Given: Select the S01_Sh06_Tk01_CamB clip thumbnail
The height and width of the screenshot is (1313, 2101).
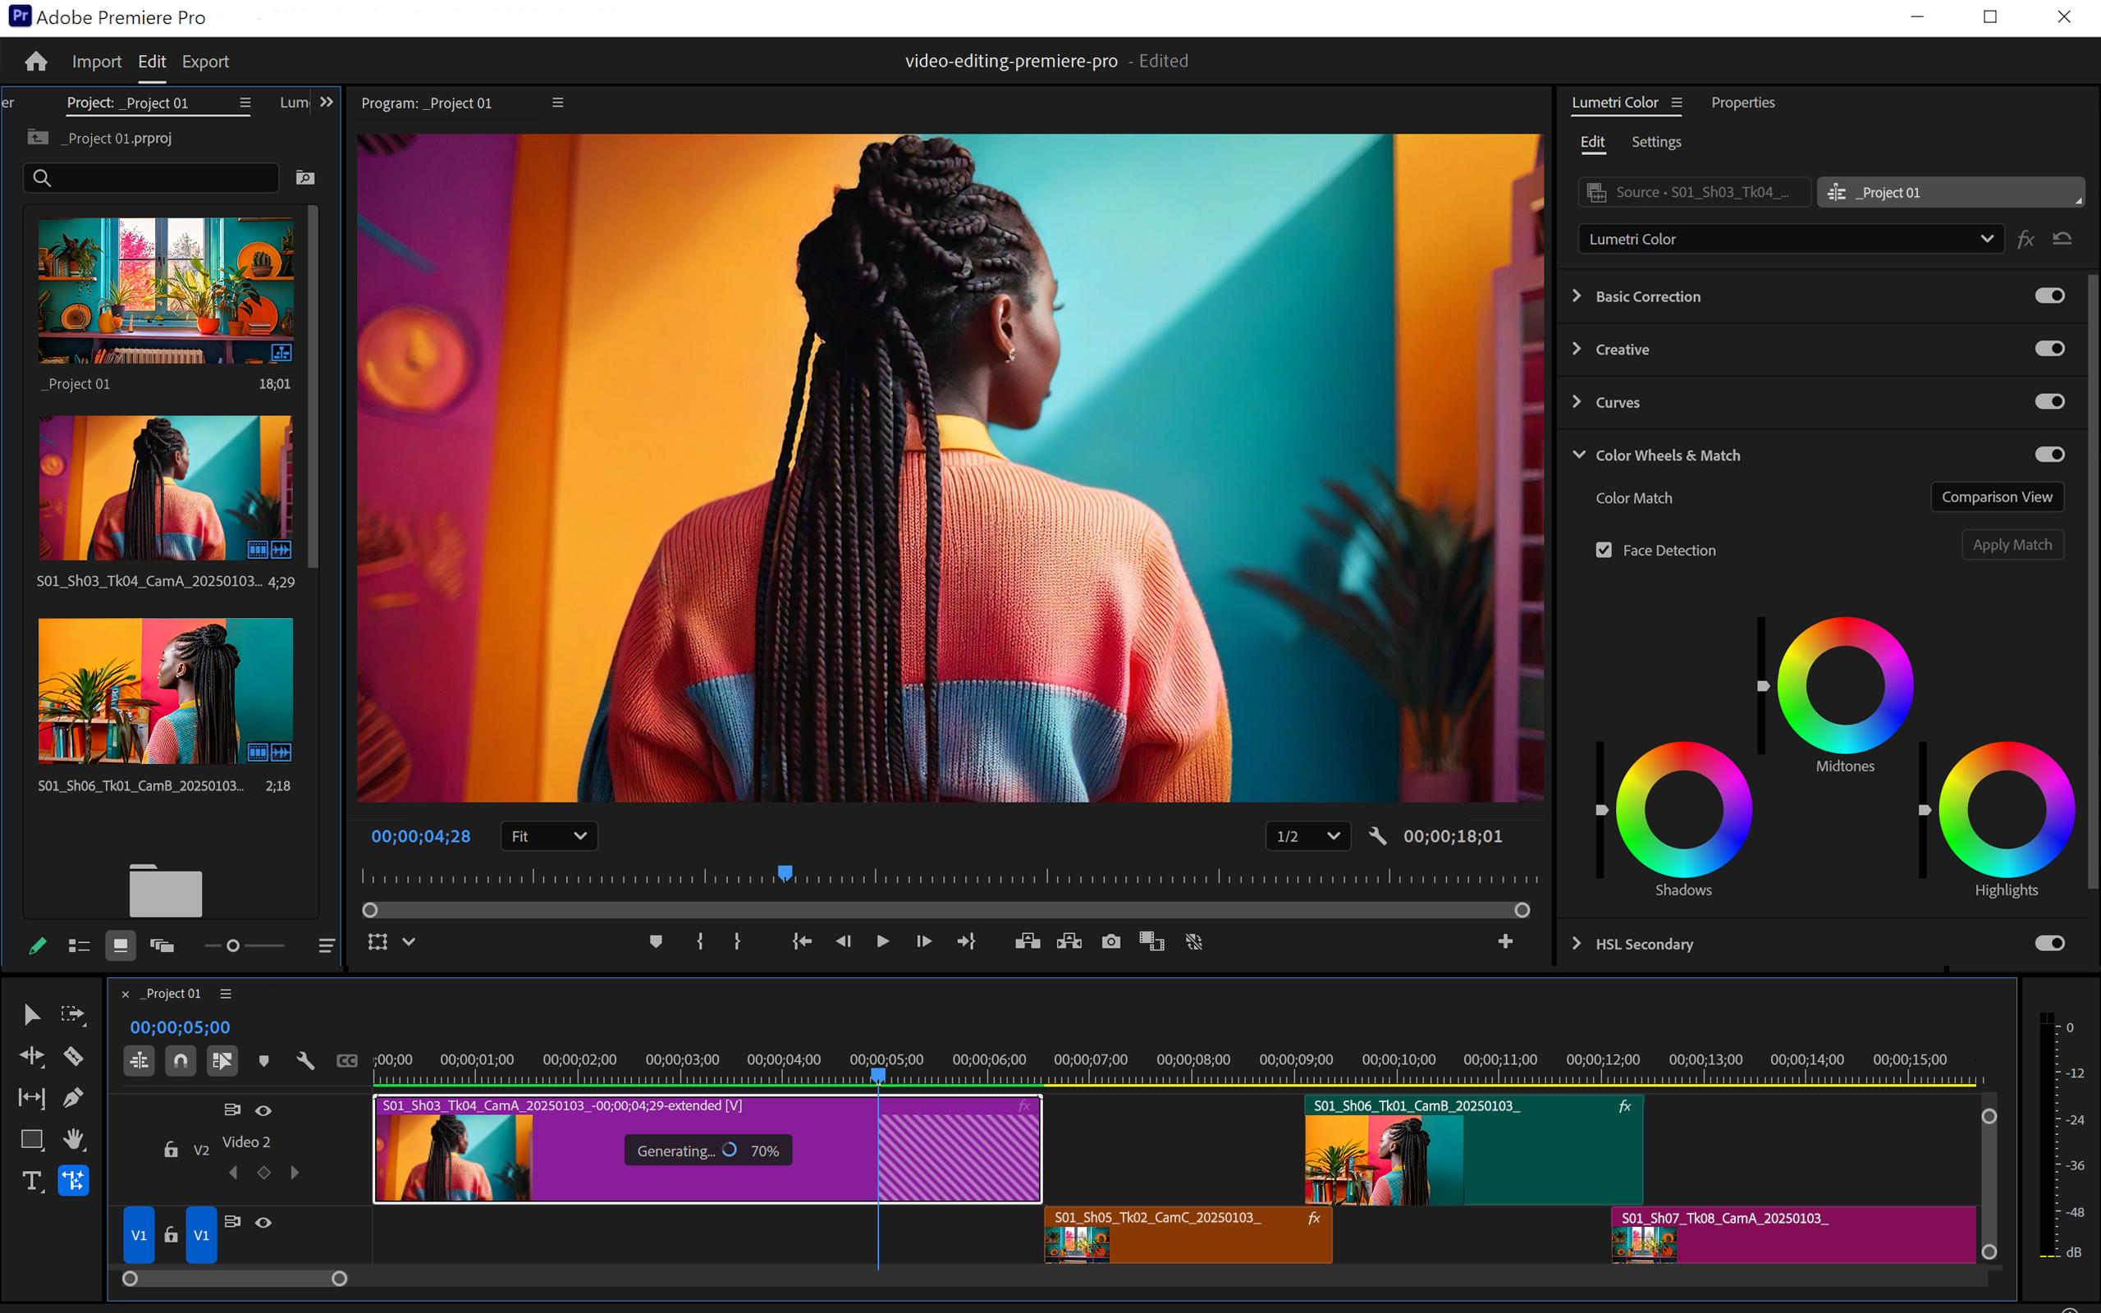Looking at the screenshot, I should 165,691.
